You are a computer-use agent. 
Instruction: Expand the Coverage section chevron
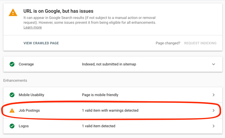pyautogui.click(x=213, y=64)
